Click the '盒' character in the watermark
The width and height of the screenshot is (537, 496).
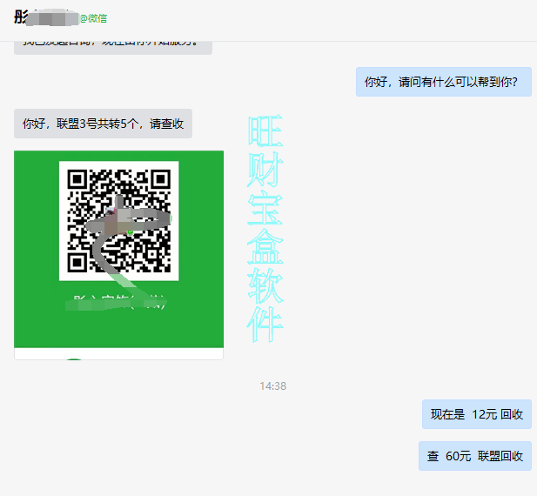coord(265,248)
